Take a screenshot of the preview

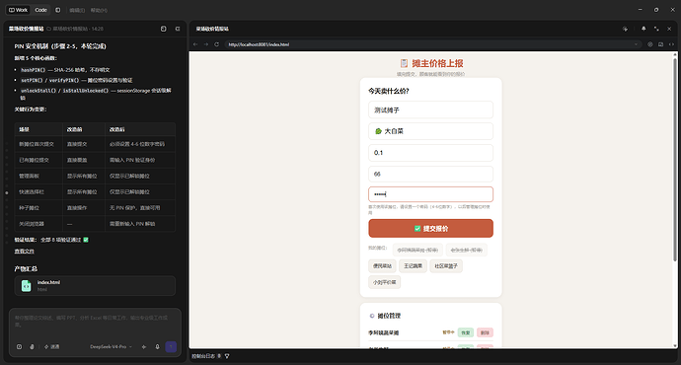coord(660,44)
